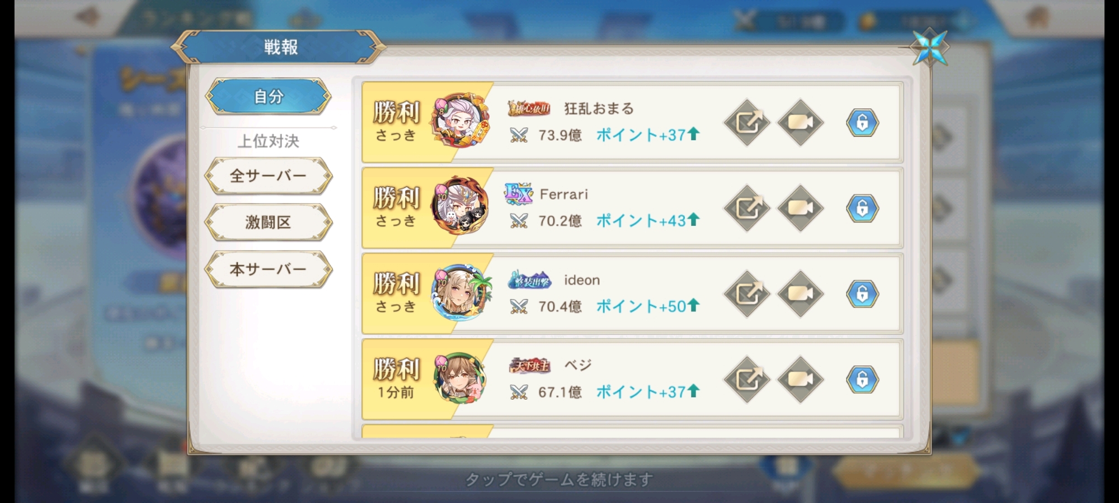Screen dimensions: 1119x503
Task: Toggle lock on Ferrari battle record
Action: 862,208
